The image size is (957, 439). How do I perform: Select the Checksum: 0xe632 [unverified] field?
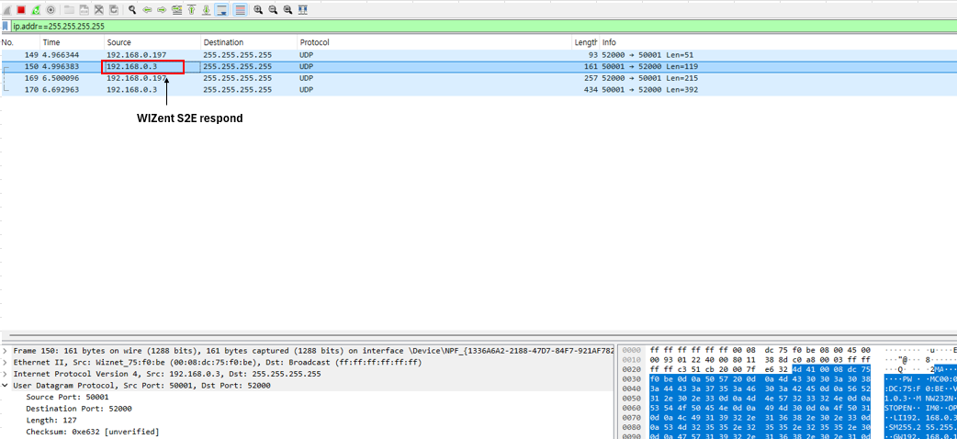pos(92,432)
